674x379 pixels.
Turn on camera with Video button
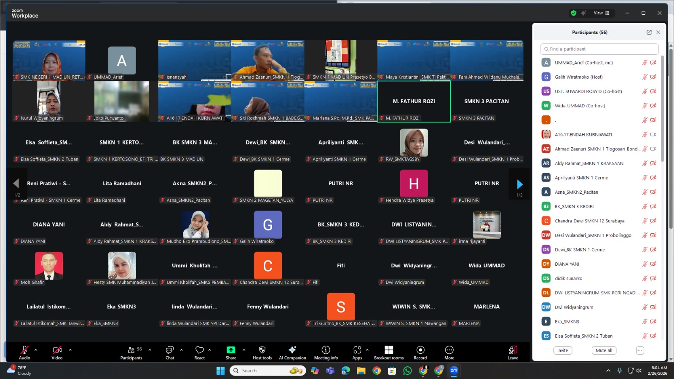57,350
